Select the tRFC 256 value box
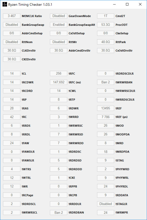Image resolution: width=147 pixels, height=220 pixels. (58, 74)
